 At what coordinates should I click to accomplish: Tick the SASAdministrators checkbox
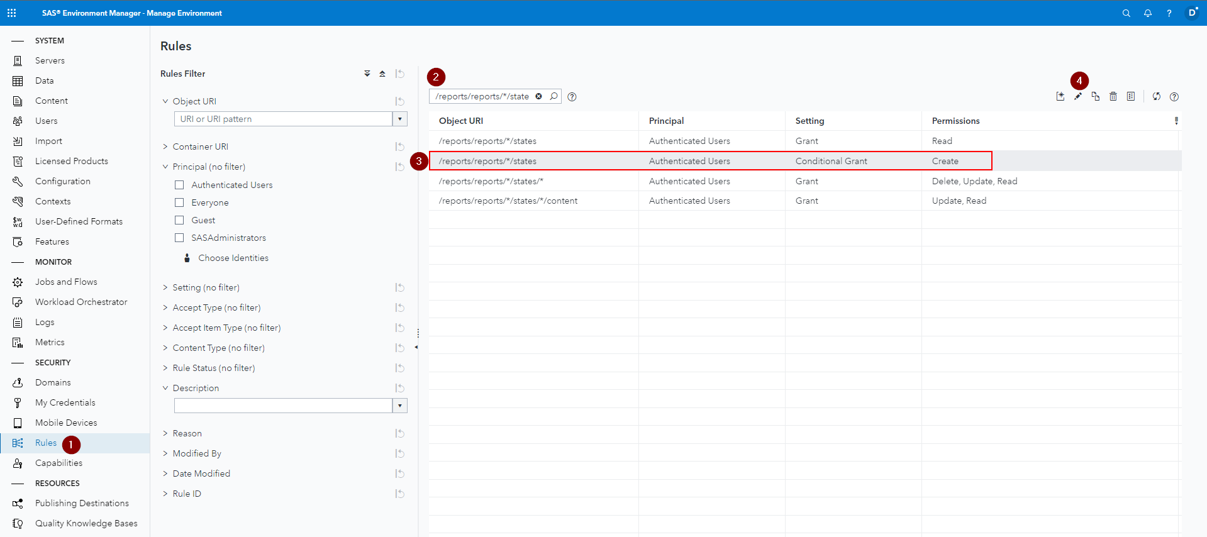click(x=179, y=238)
